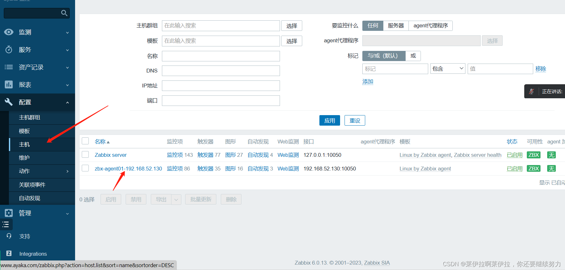Open 关联项事件 under 配置
The image size is (565, 270).
tap(32, 185)
